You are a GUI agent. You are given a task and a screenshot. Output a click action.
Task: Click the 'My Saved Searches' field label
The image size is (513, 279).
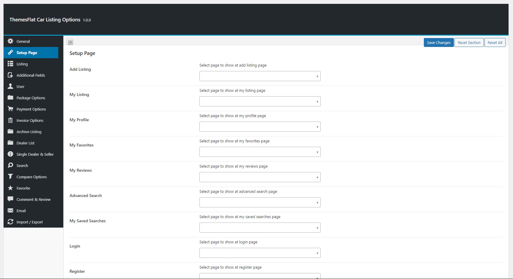click(x=88, y=221)
